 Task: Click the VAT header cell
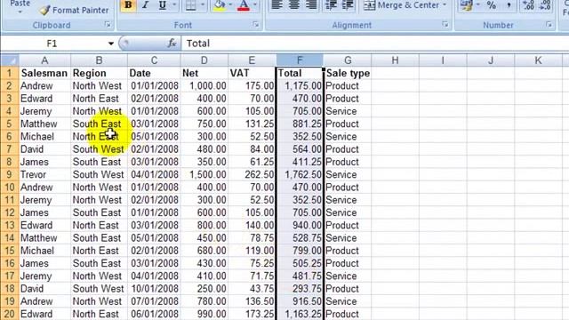252,73
